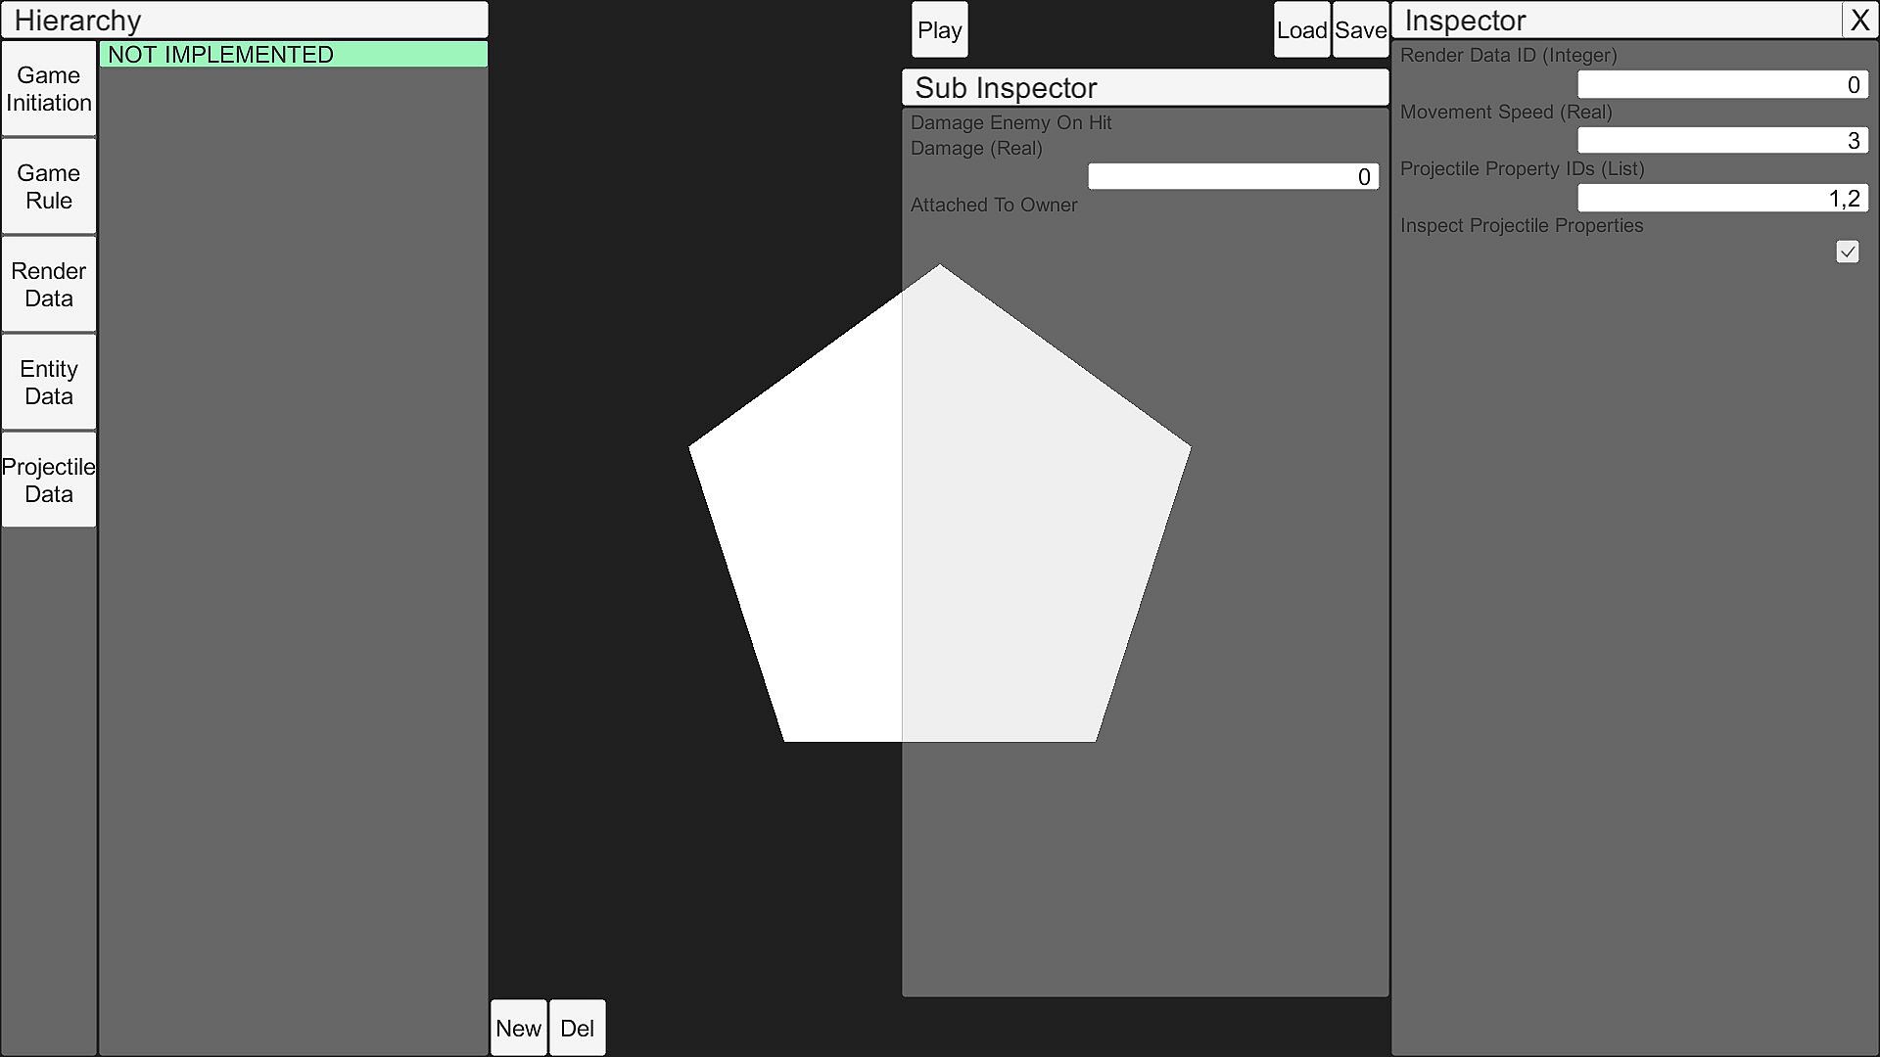Edit the Movement Speed field

click(x=1722, y=141)
